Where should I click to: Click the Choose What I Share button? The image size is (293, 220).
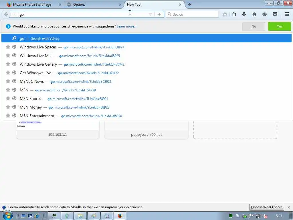(266, 207)
